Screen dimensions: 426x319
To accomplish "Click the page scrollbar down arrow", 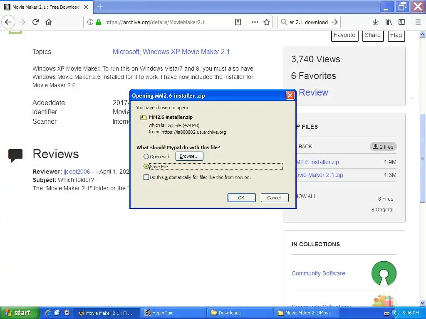I will 423,303.
